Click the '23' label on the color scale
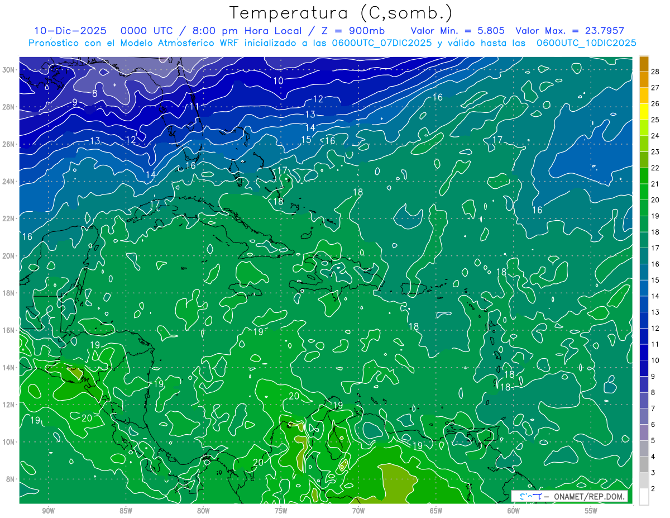Screen dimensions: 670x518 [655, 152]
